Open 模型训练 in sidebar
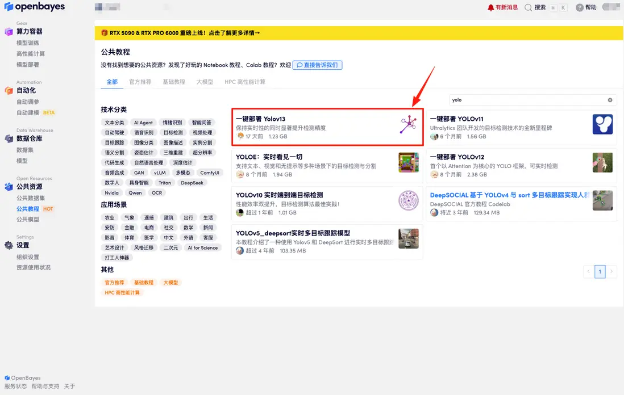 [28, 43]
